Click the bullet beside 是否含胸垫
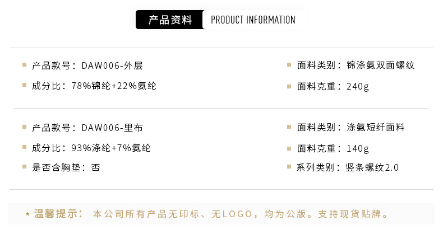443x234 pixels. [25, 167]
